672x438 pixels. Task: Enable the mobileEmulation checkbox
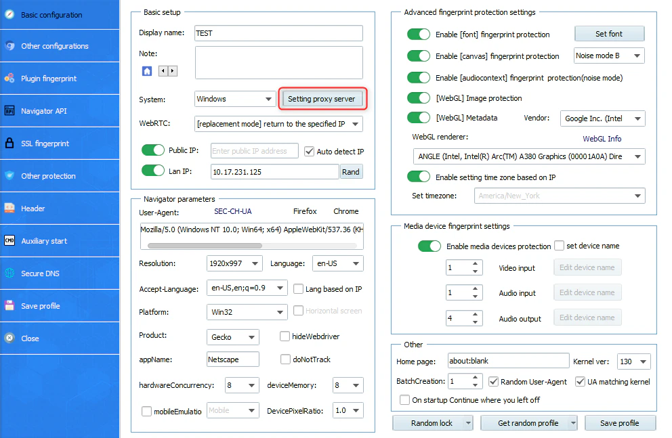[x=146, y=411]
